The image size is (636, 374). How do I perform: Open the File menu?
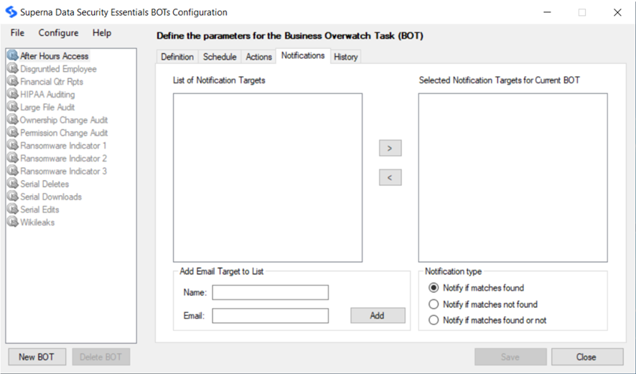pyautogui.click(x=17, y=33)
